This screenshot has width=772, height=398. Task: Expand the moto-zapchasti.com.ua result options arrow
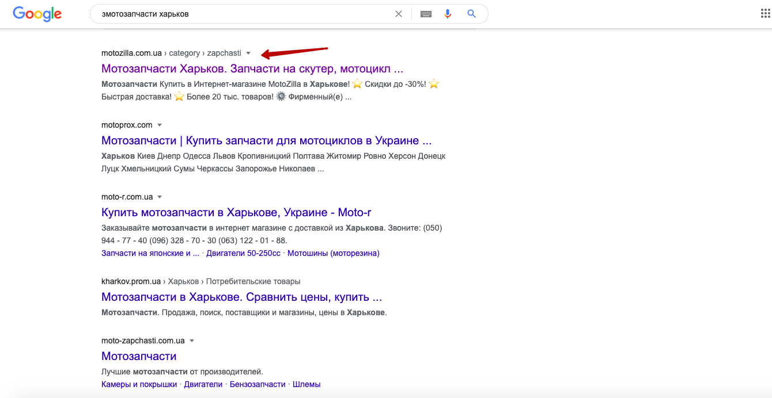coord(192,340)
